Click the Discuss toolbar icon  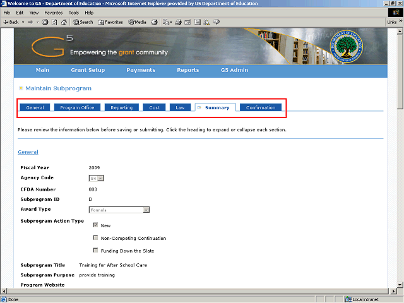(x=198, y=22)
